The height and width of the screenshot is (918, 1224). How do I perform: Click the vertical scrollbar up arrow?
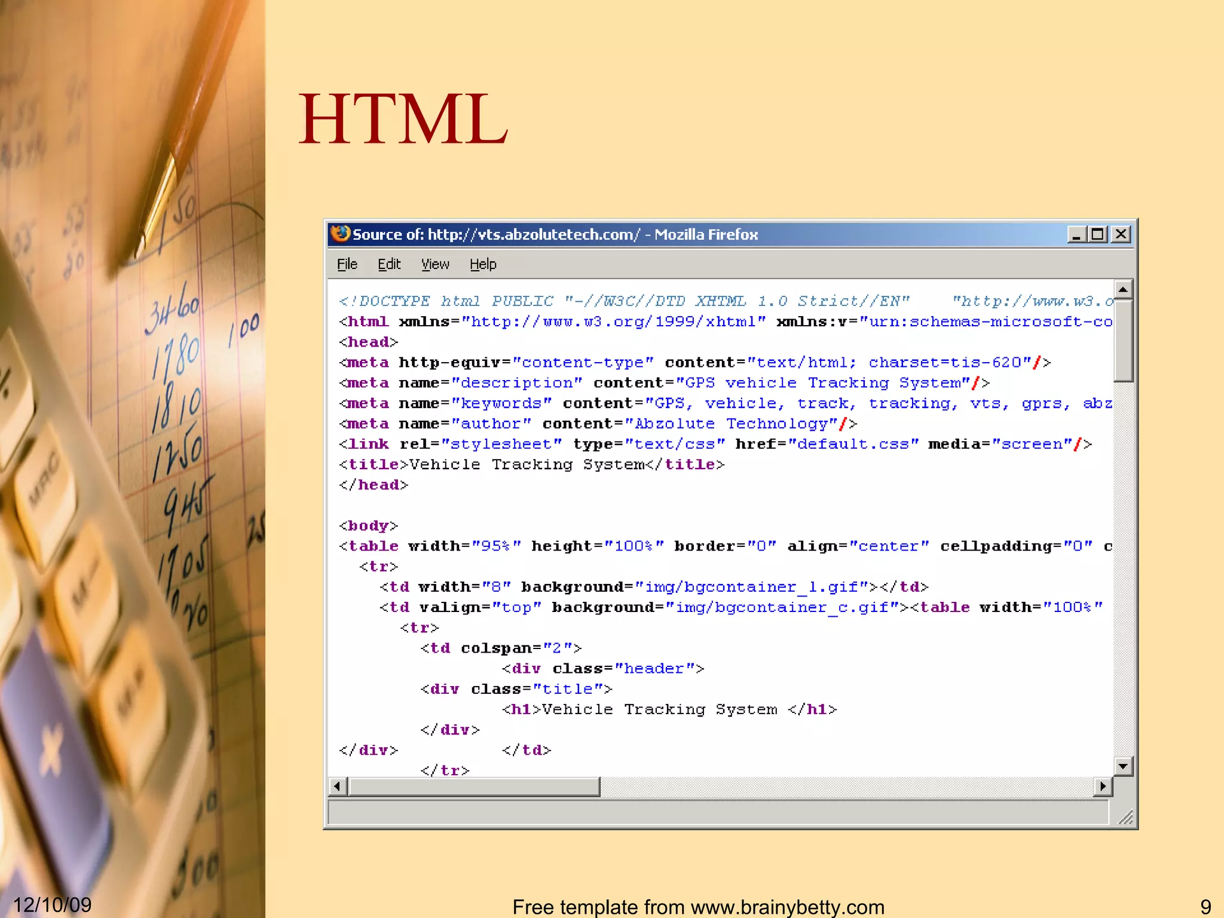(x=1123, y=290)
